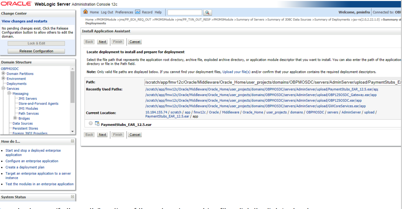Open Test the modules help link

click(39, 184)
